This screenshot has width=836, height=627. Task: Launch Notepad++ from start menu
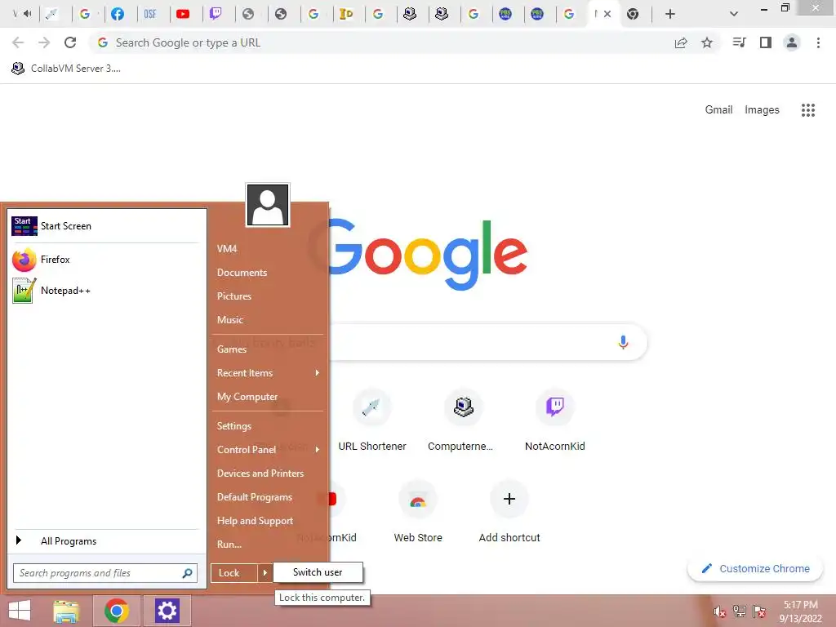[x=105, y=291]
